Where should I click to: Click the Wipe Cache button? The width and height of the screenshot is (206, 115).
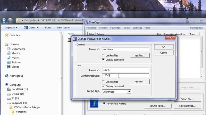pyautogui.click(x=187, y=88)
